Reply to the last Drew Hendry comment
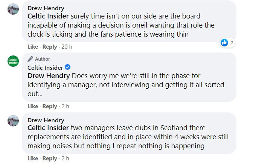Image resolution: width=256 pixels, height=163 pixels. (x=50, y=158)
